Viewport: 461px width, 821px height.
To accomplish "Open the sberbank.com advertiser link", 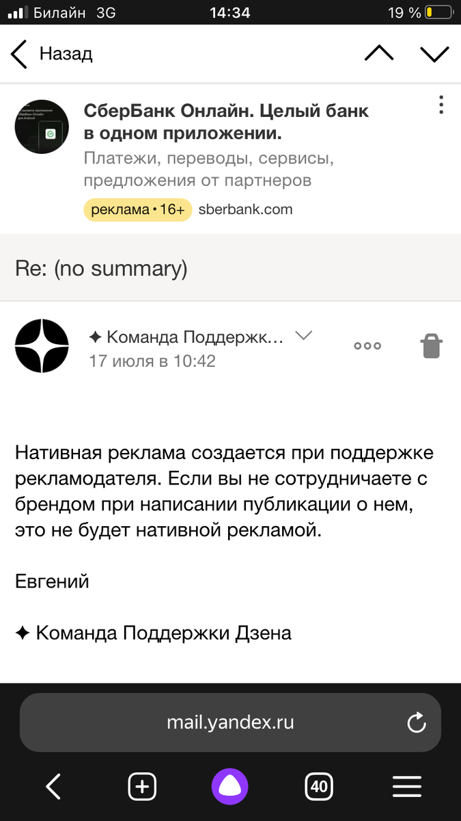I will point(246,209).
